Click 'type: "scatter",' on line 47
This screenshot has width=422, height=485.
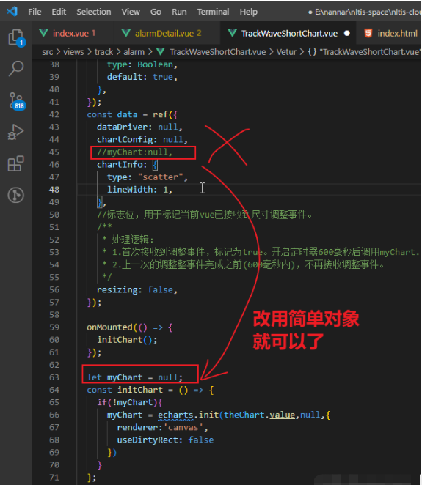point(148,177)
